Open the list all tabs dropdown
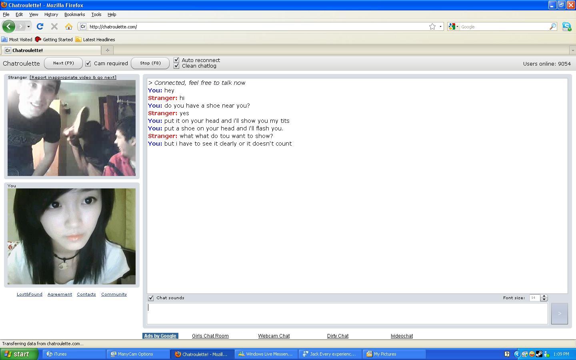The image size is (576, 360). click(572, 50)
